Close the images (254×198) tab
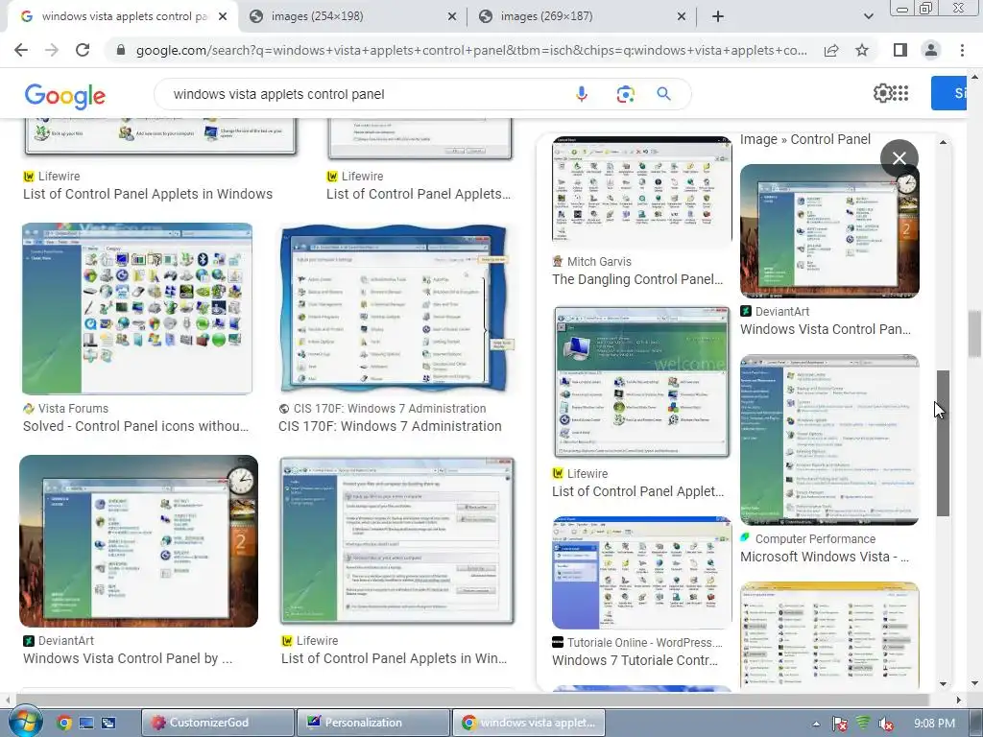Image resolution: width=983 pixels, height=737 pixels. click(x=452, y=17)
